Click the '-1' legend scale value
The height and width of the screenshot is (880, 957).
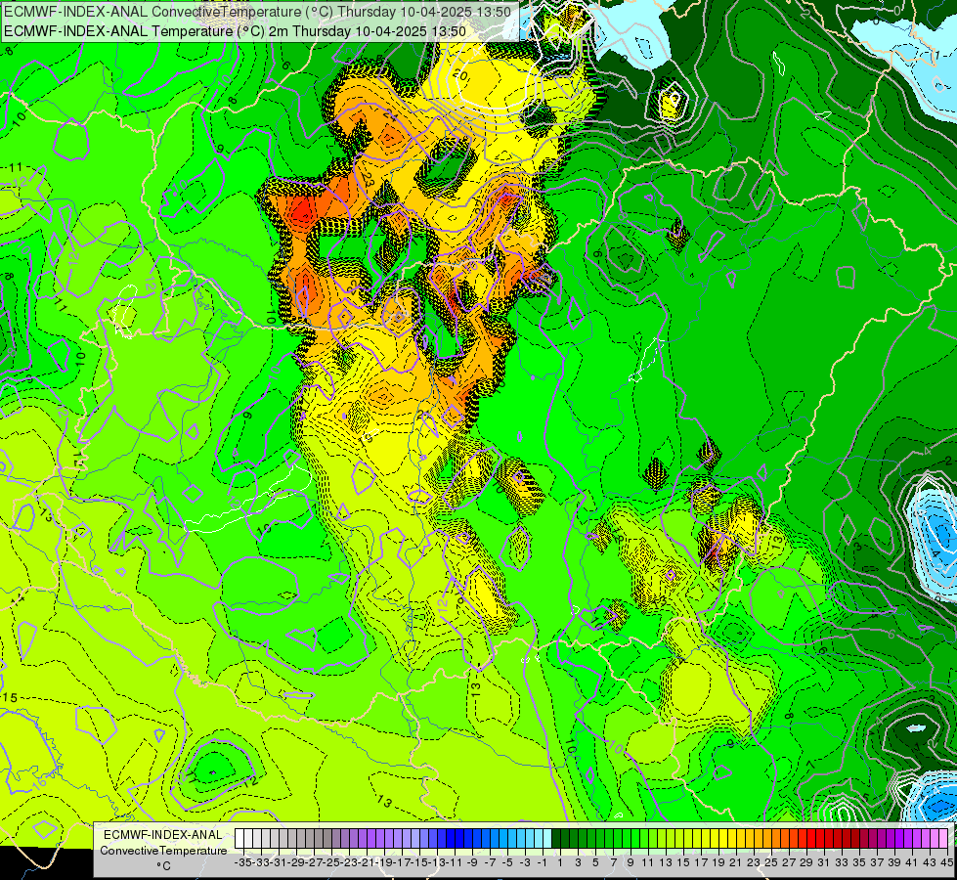click(x=542, y=863)
